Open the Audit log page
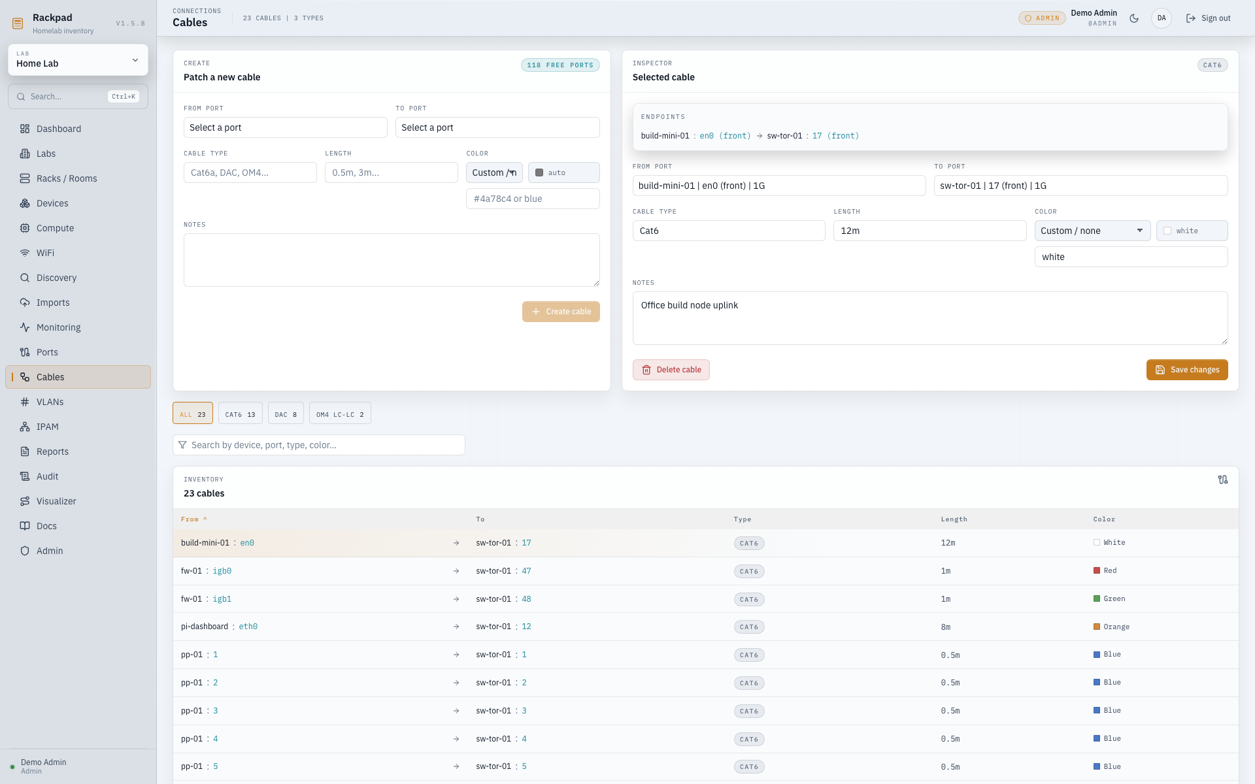Screen dimensions: 1255x784 tap(78, 476)
